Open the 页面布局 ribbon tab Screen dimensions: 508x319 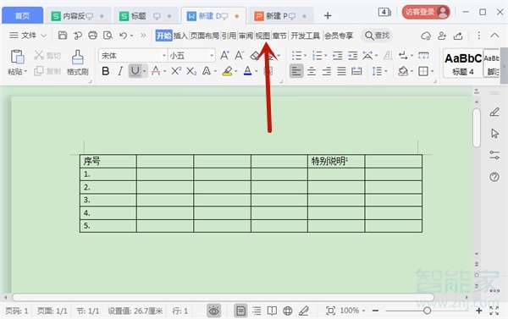[204, 36]
